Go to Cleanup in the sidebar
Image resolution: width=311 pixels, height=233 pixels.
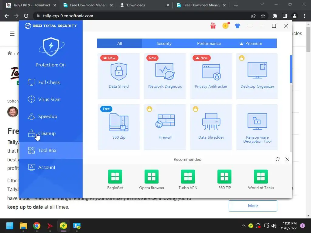point(51,133)
